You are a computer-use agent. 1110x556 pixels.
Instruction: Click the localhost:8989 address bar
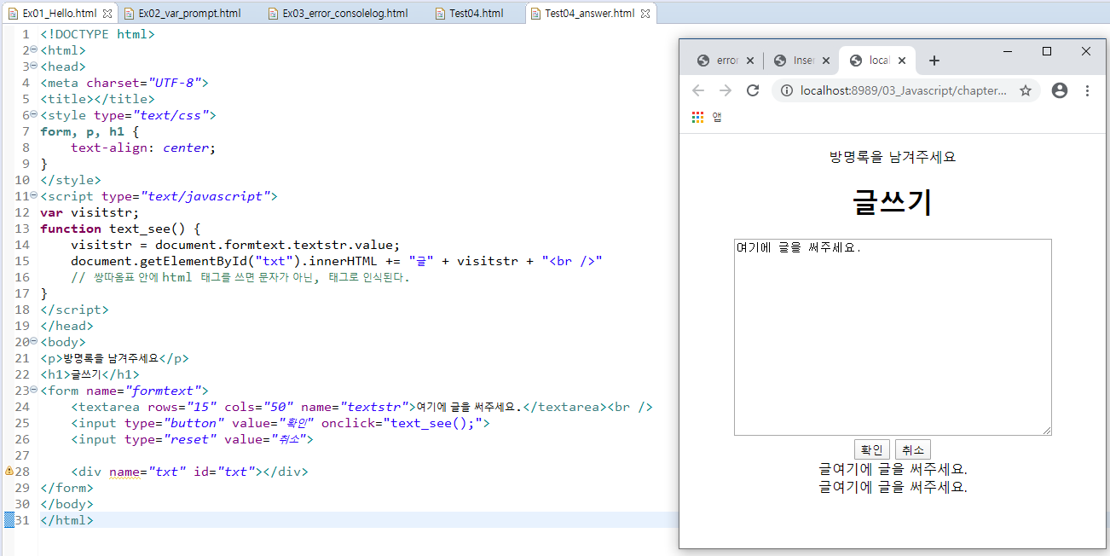(904, 90)
